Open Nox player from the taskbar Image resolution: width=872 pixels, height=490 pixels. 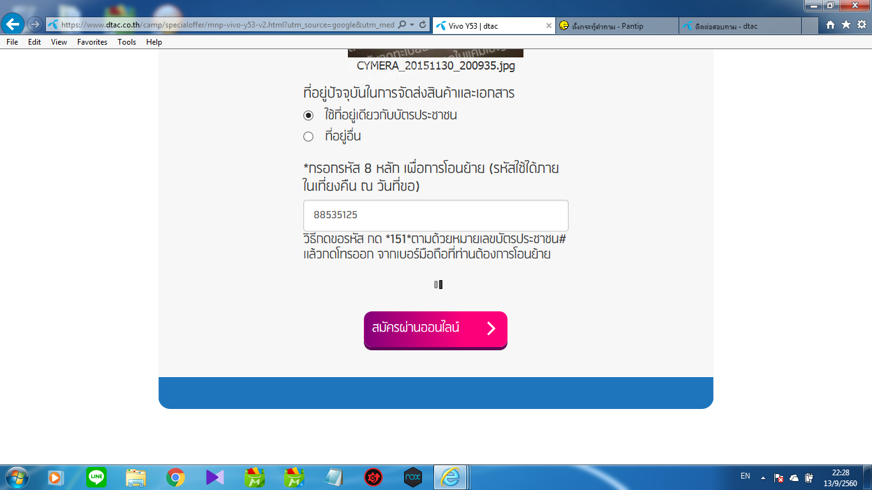tap(413, 477)
